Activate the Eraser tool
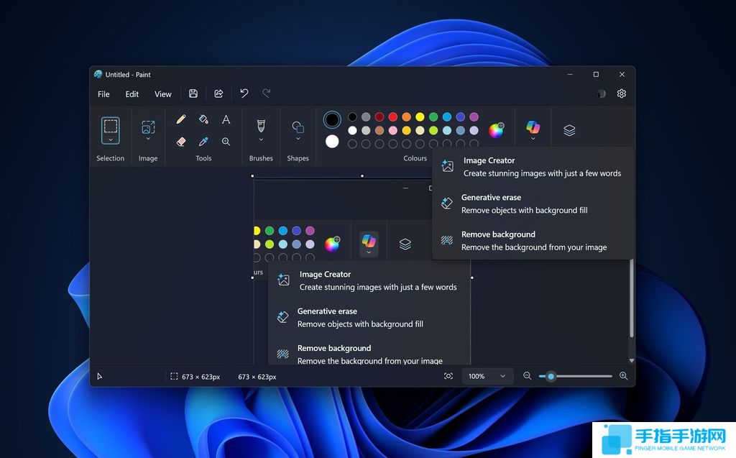The height and width of the screenshot is (458, 736). coord(180,142)
